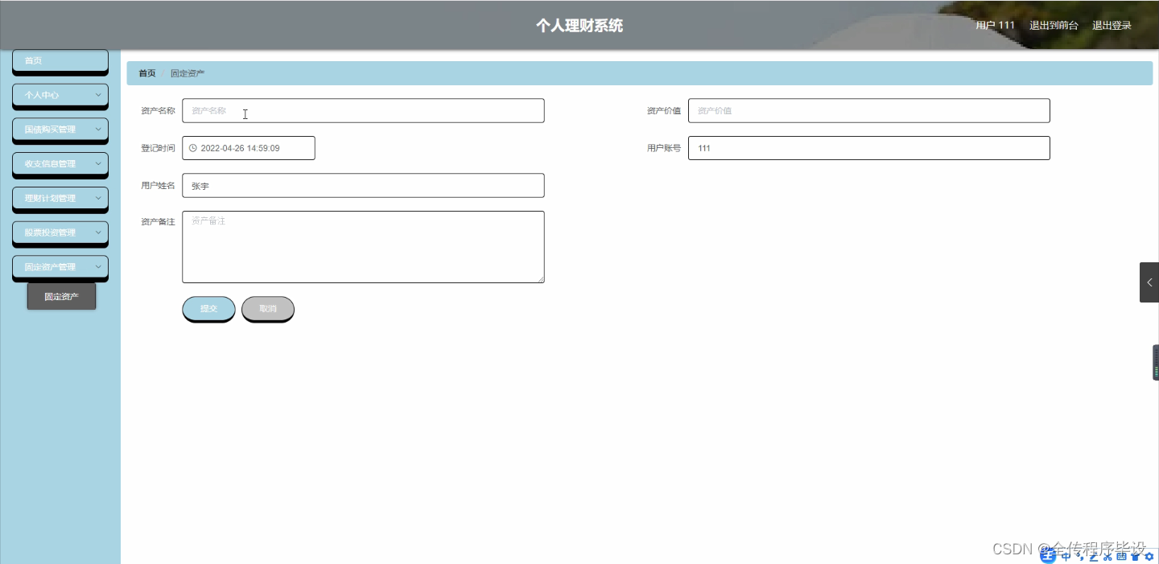The height and width of the screenshot is (564, 1159).
Task: Open the input method settings gear icon
Action: (1149, 556)
